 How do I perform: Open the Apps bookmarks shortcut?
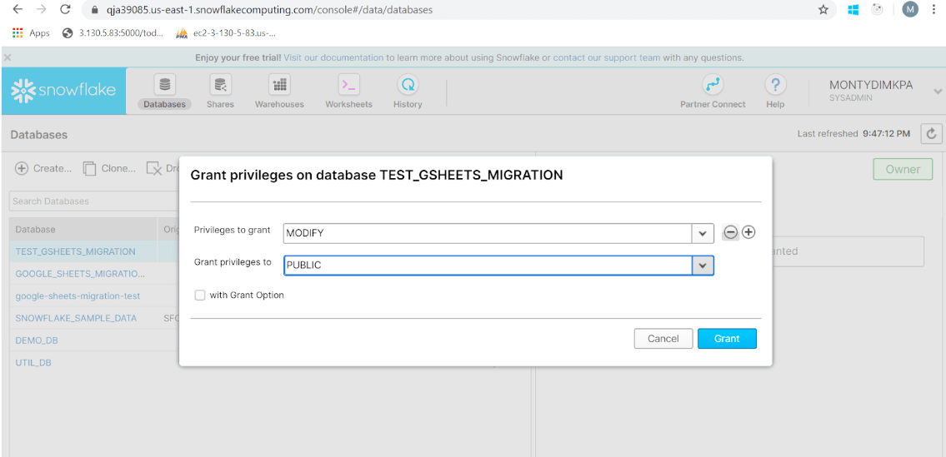[x=31, y=33]
